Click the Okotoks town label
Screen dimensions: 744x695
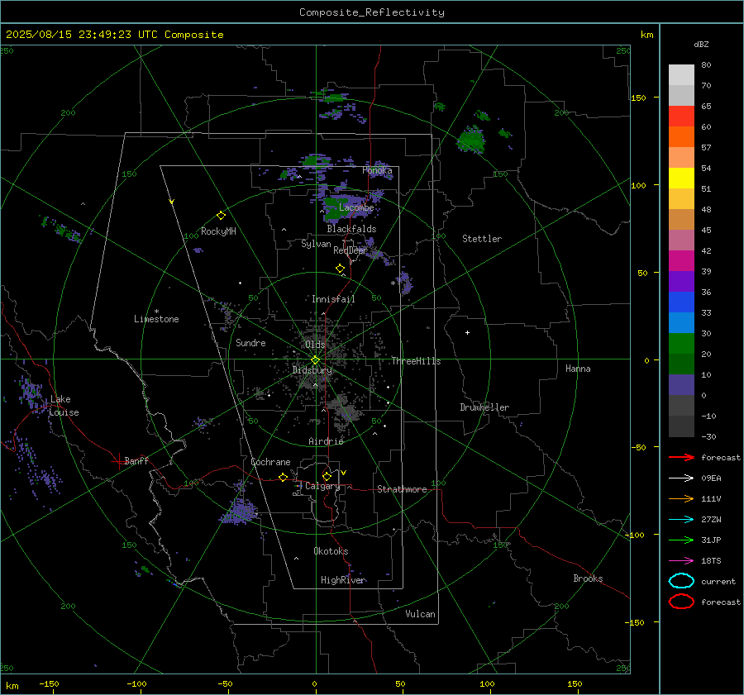pos(331,551)
